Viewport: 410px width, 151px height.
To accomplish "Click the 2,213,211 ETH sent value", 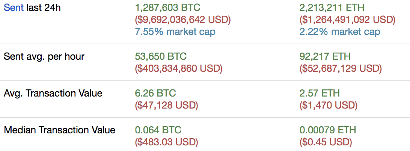I will pyautogui.click(x=332, y=8).
